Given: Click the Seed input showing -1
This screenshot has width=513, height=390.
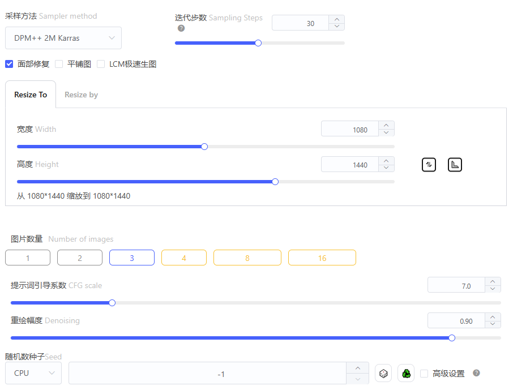Looking at the screenshot, I should [207, 373].
